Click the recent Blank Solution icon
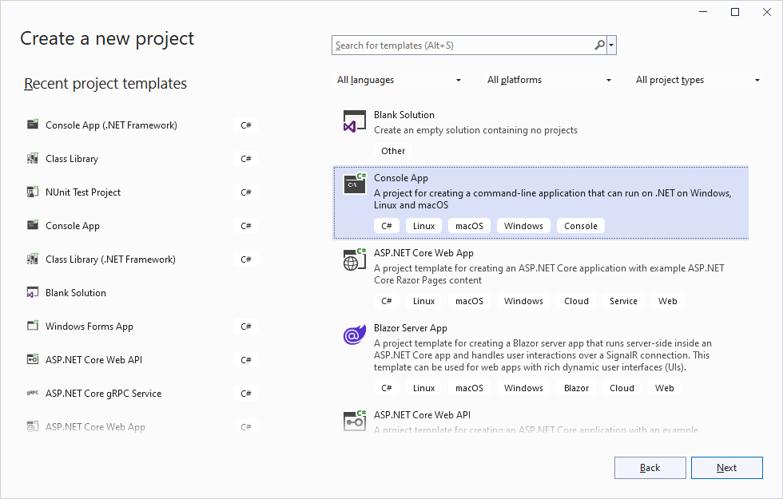Image resolution: width=783 pixels, height=499 pixels. 33,292
